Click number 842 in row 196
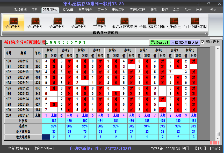The height and width of the screenshot is (153, 224). point(38,94)
